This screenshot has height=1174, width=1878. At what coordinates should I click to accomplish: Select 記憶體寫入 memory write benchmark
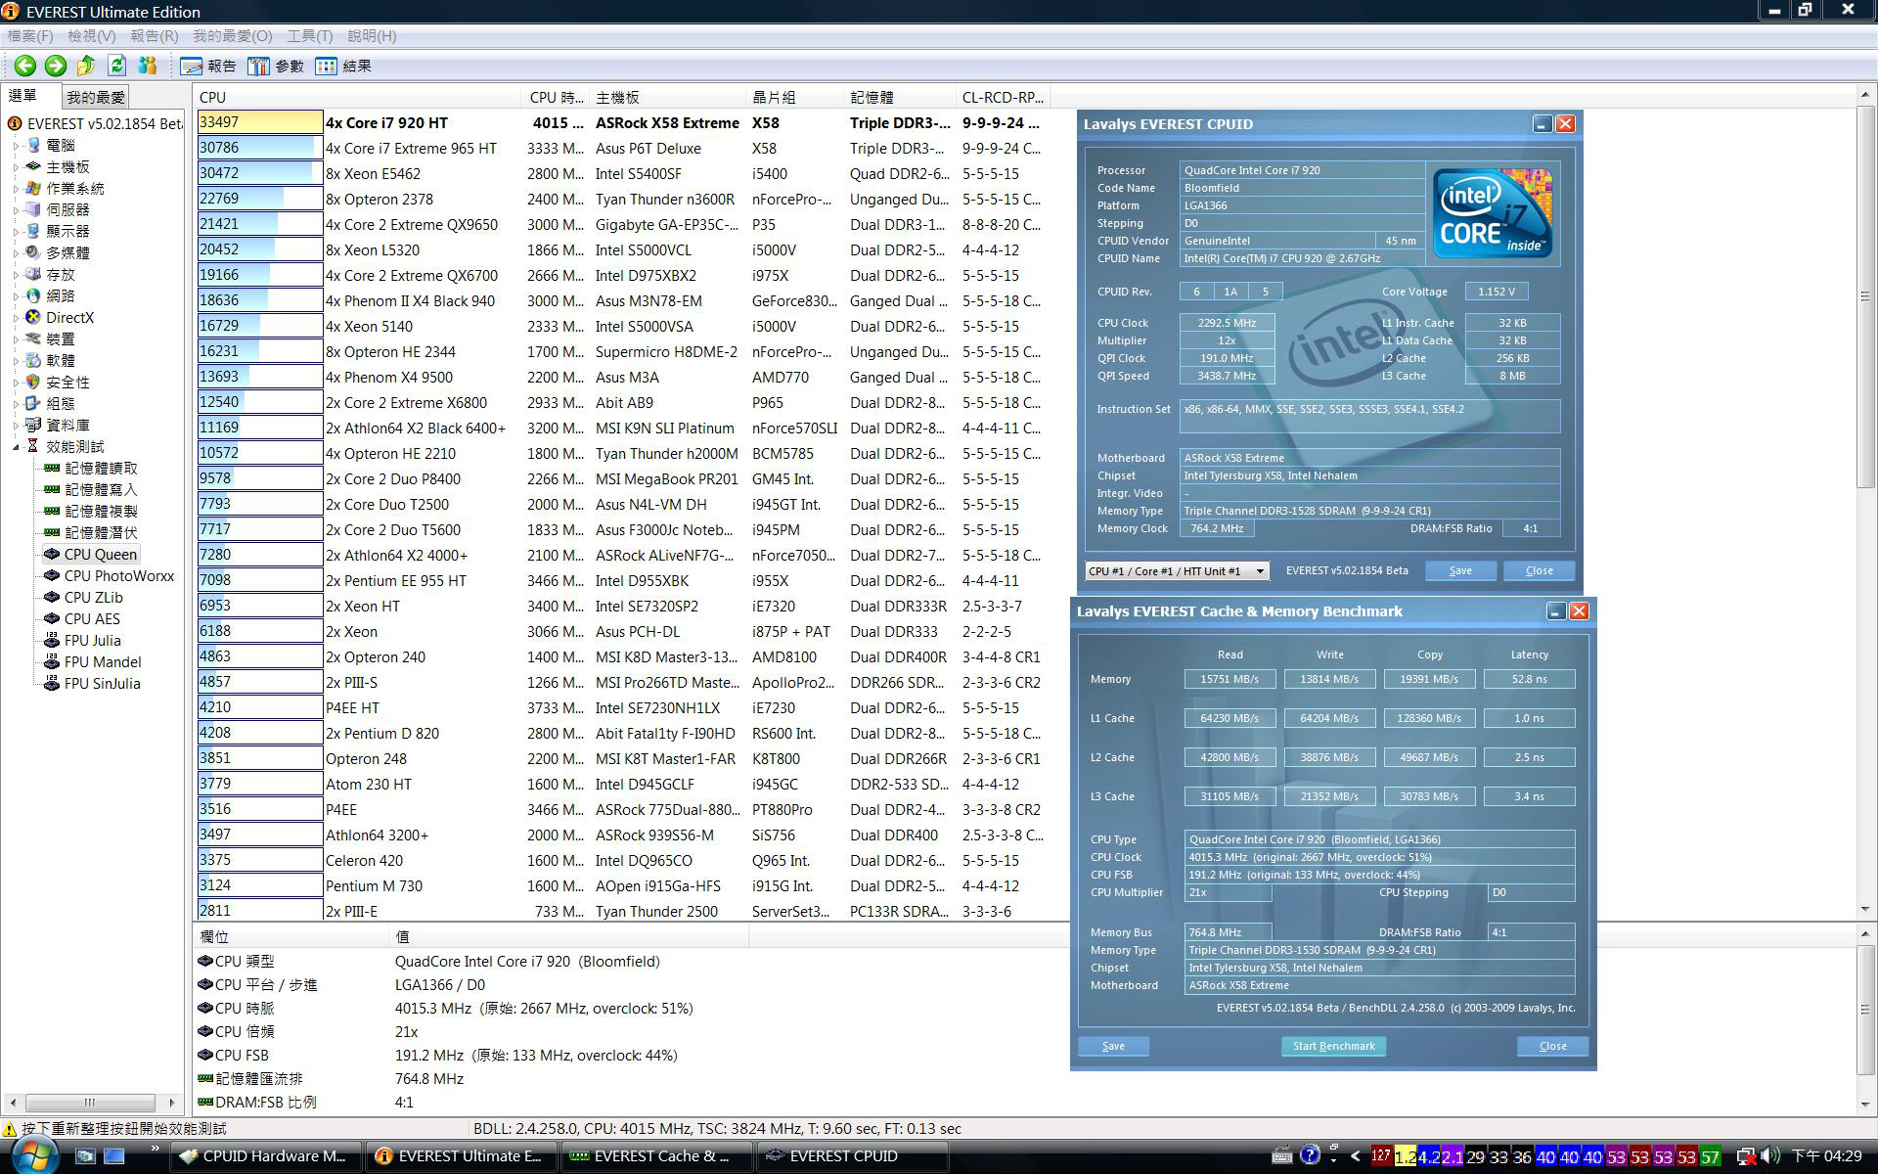point(101,489)
